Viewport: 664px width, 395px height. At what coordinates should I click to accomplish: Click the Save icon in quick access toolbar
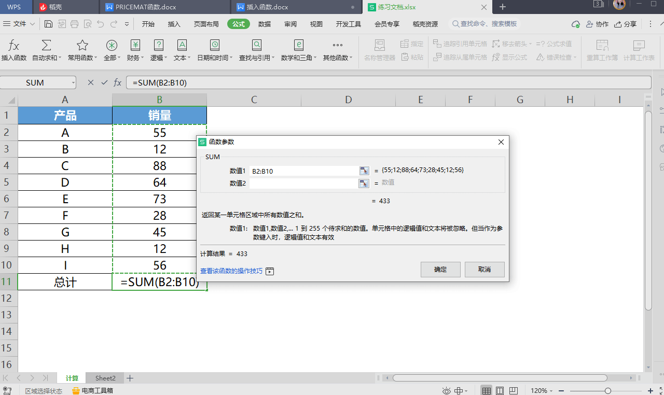(48, 24)
